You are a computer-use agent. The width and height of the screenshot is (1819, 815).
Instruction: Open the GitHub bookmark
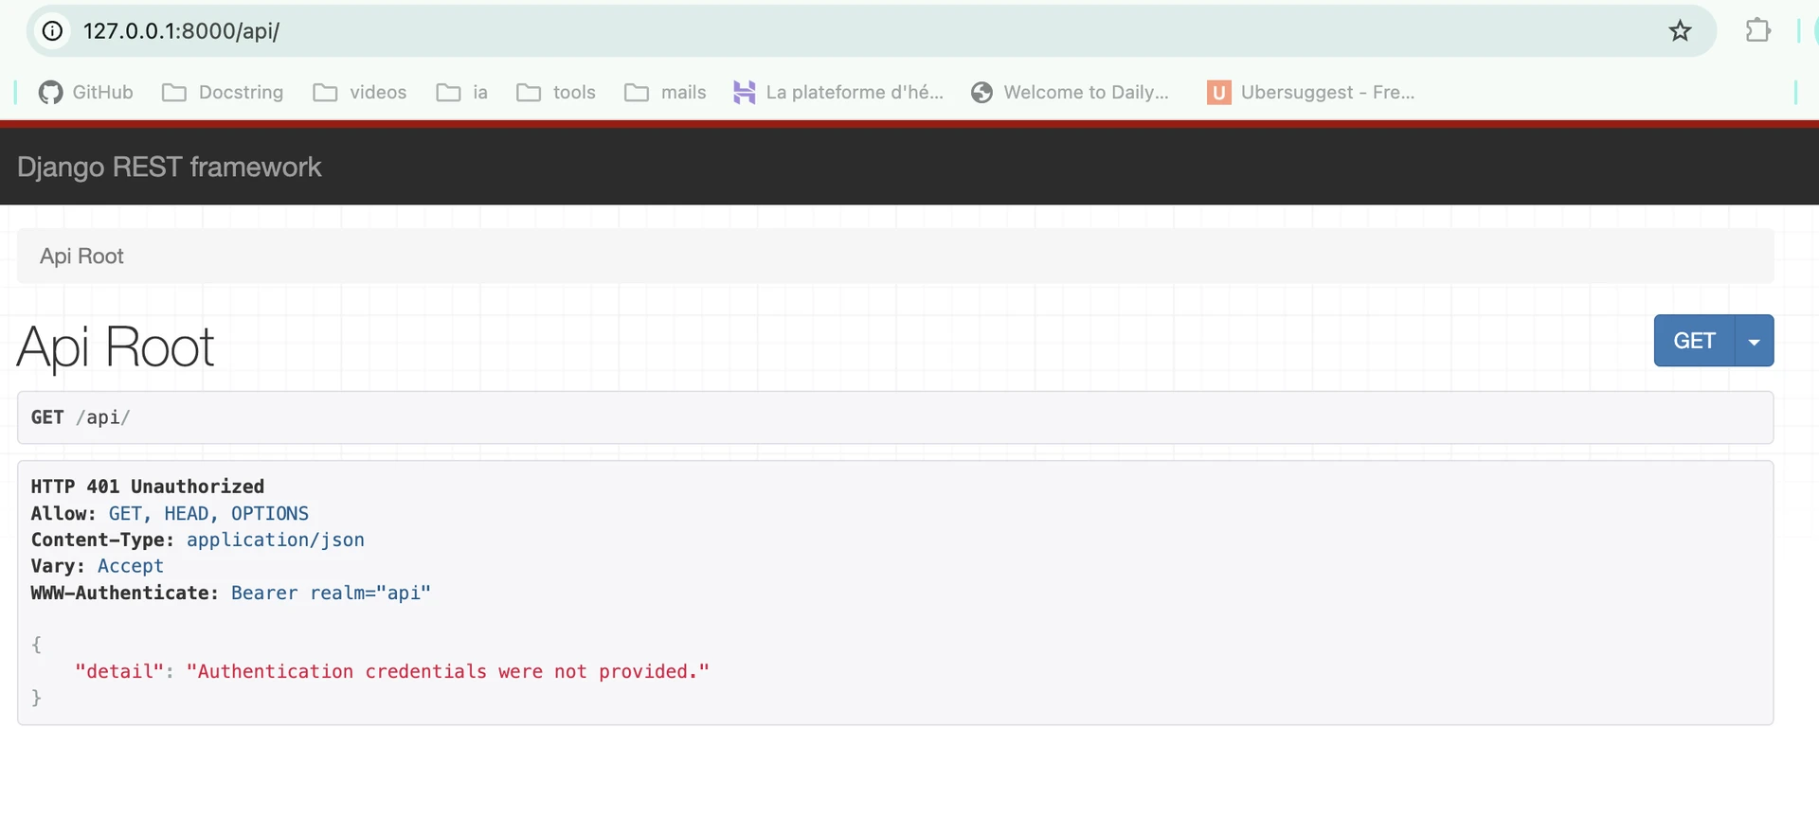pyautogui.click(x=86, y=92)
